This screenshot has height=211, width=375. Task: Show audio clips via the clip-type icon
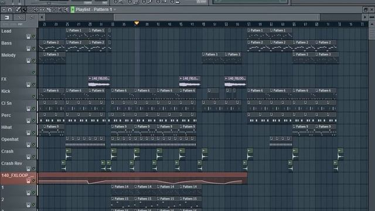click(6, 18)
